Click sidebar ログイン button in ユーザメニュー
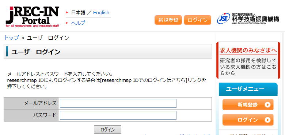Image resolution: width=285 pixels, height=135 pixels. 248,120
